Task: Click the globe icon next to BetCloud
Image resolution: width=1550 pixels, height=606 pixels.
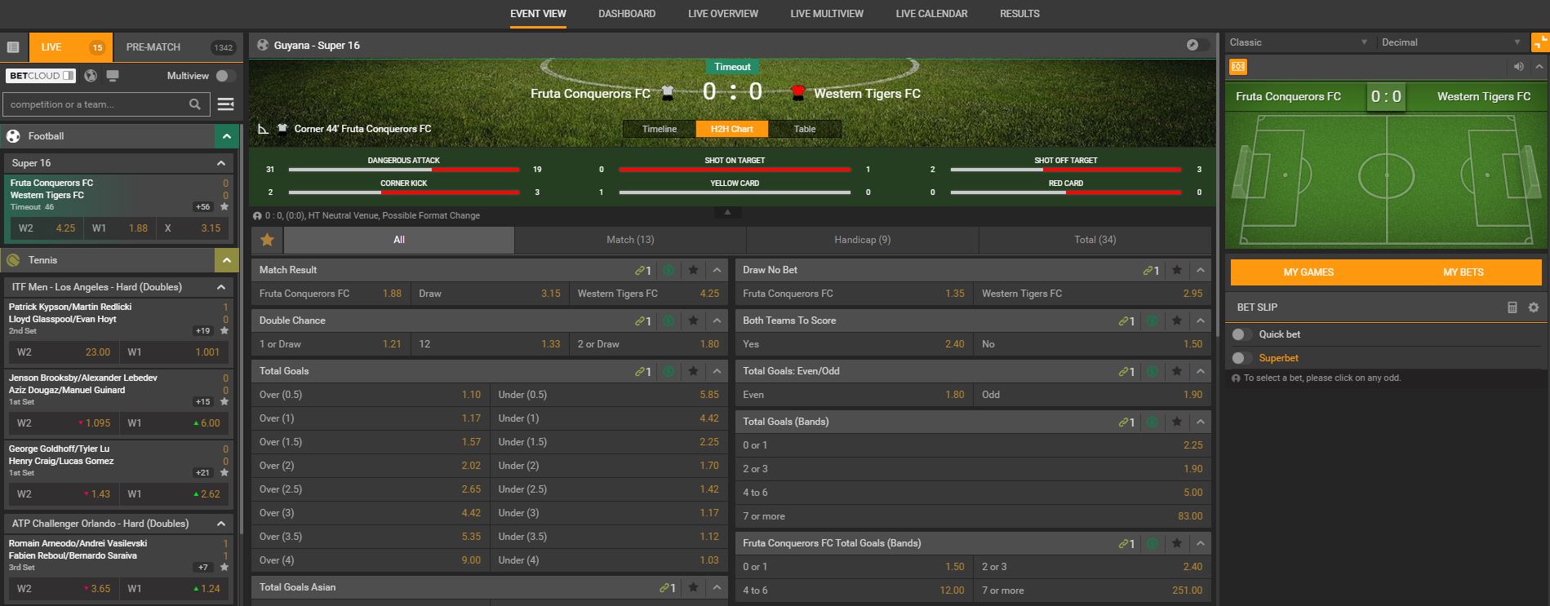Action: click(91, 76)
